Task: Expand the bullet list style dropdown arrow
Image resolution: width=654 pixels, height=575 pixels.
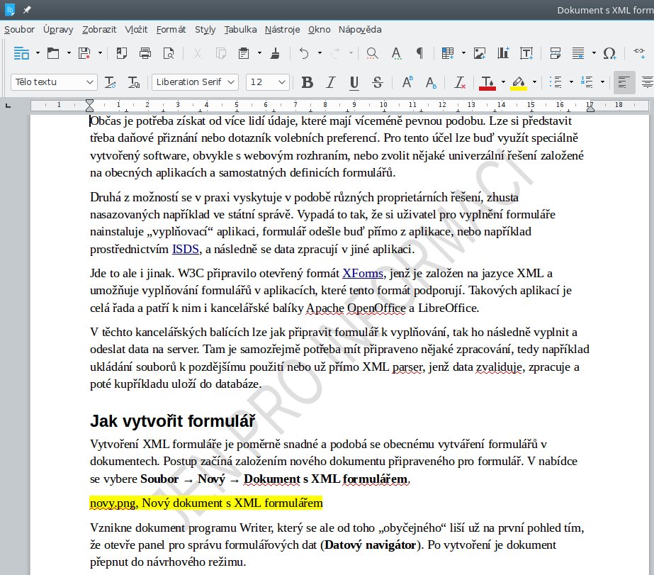Action: 571,82
